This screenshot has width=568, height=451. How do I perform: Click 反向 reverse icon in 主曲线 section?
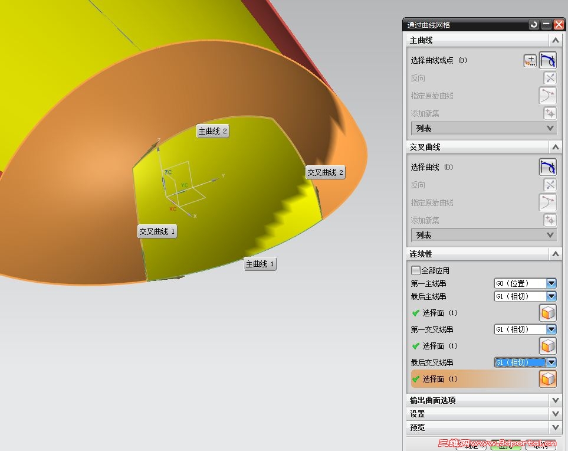(550, 78)
